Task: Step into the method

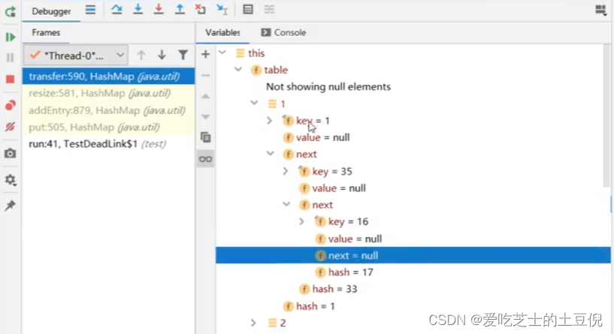Action: tap(138, 10)
